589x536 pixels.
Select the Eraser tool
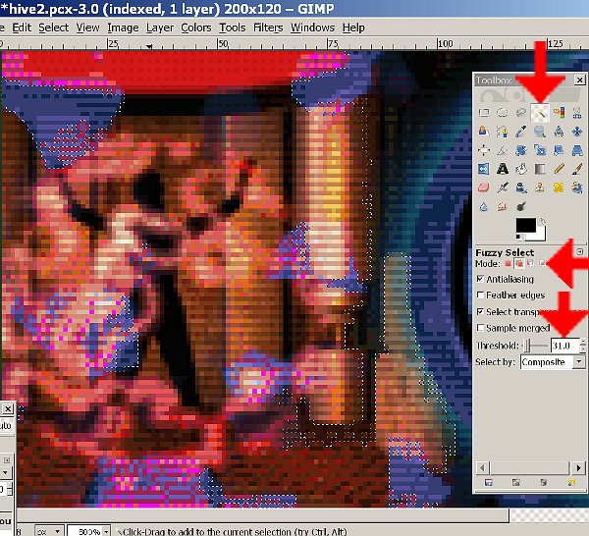(483, 188)
